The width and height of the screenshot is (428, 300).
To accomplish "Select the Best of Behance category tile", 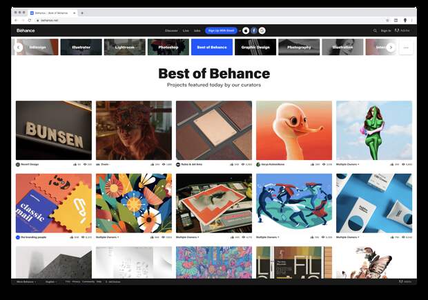I will pyautogui.click(x=212, y=47).
